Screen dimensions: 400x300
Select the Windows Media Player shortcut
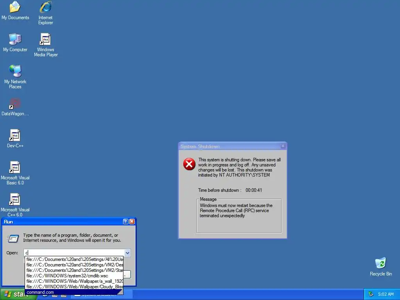[x=46, y=45]
